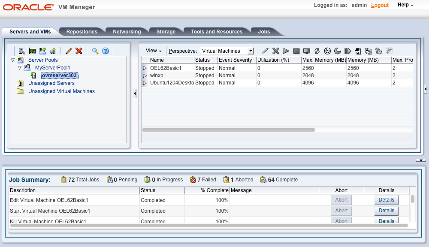429x247 pixels.
Task: Click the Display Events table icon
Action: (x=389, y=51)
